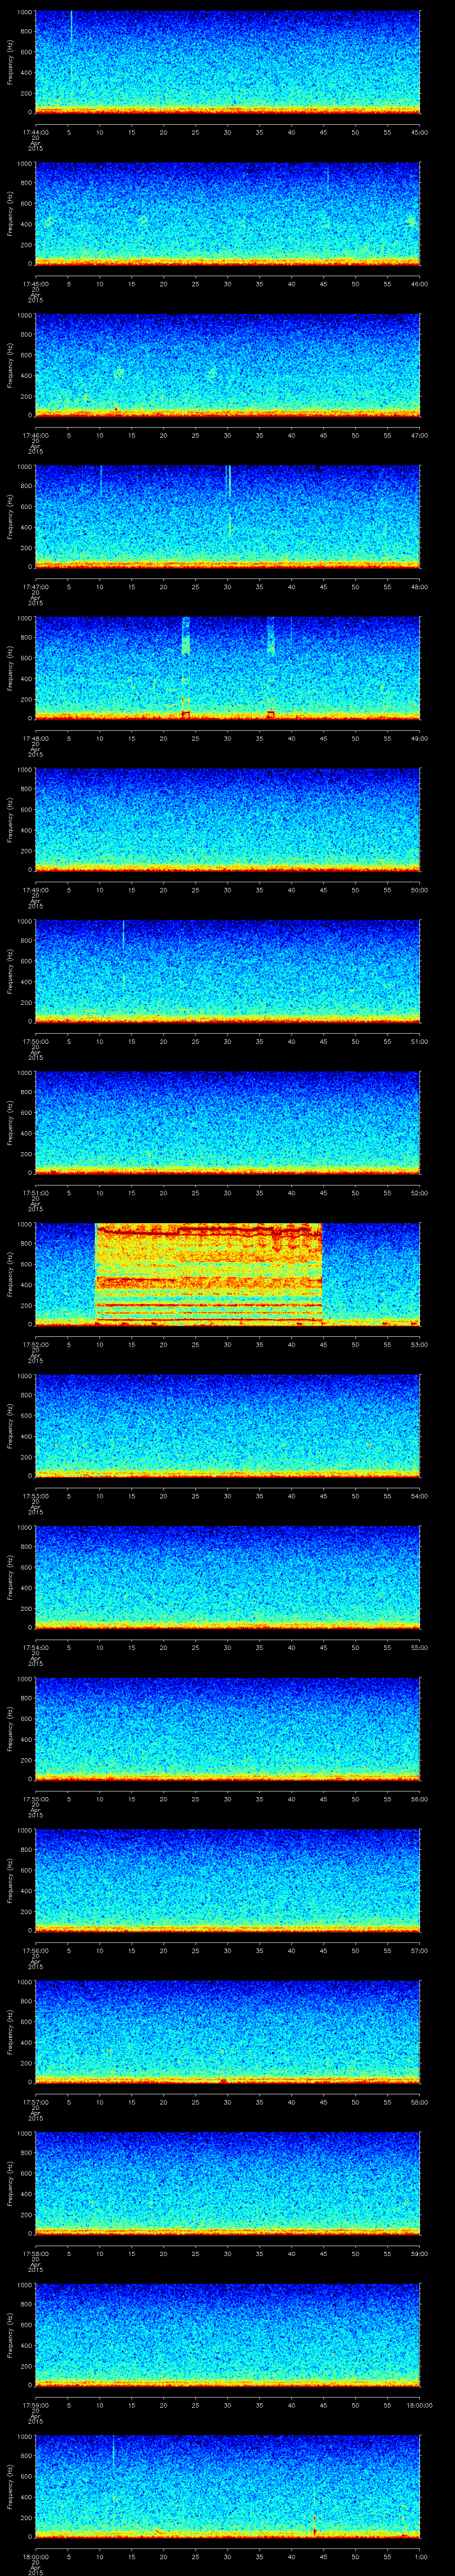Image resolution: width=455 pixels, height=2576 pixels.
Task: Click the '17:59:00' start time label
Action: pos(35,2405)
